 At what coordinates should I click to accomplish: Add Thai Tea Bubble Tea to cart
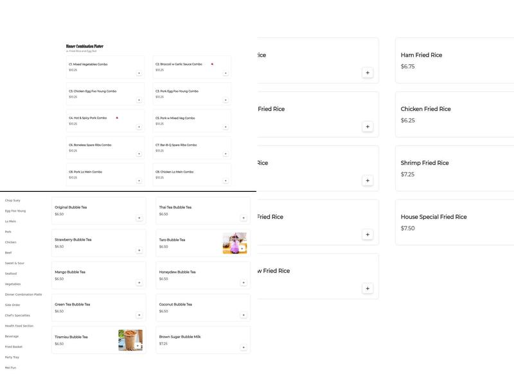[244, 218]
